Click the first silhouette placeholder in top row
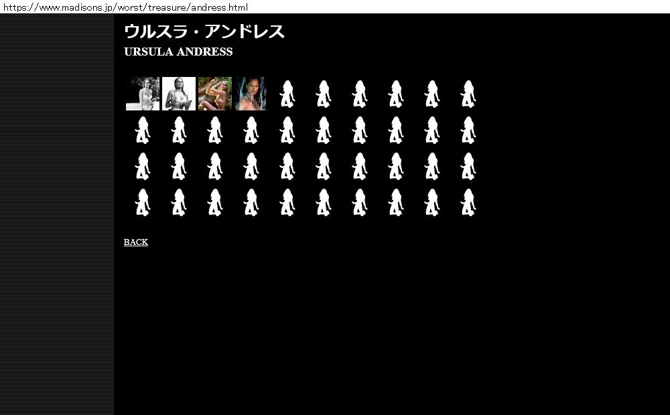Viewport: 670px width, 415px height. (x=287, y=94)
